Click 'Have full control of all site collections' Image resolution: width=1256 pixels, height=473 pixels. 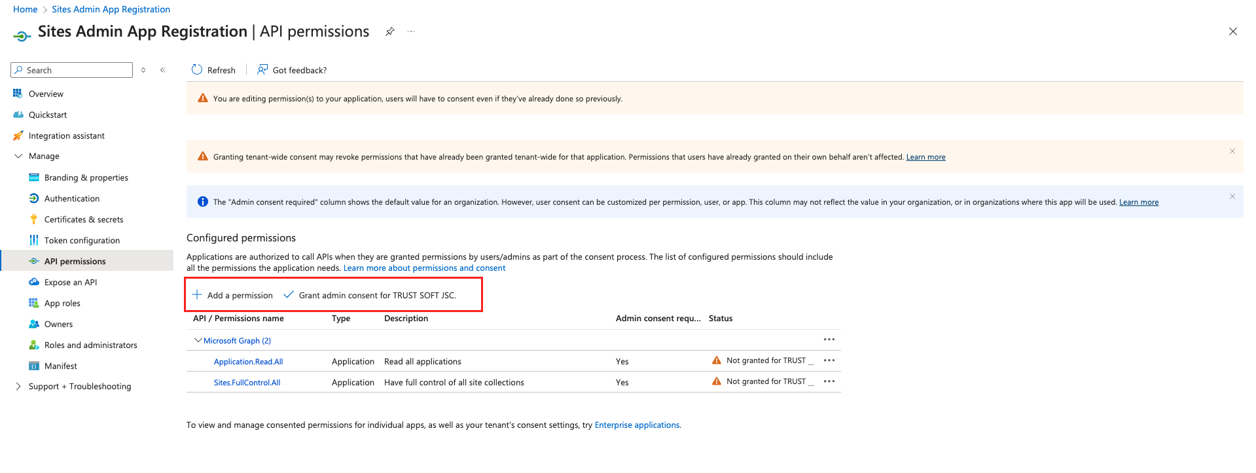coord(454,383)
